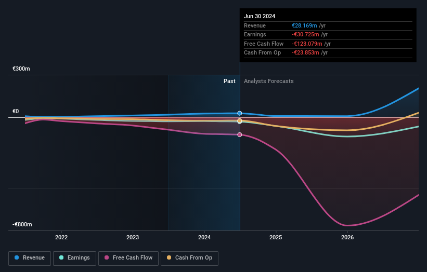Image resolution: width=427 pixels, height=272 pixels.
Task: Click the 2025 x-axis label
Action: 276,238
